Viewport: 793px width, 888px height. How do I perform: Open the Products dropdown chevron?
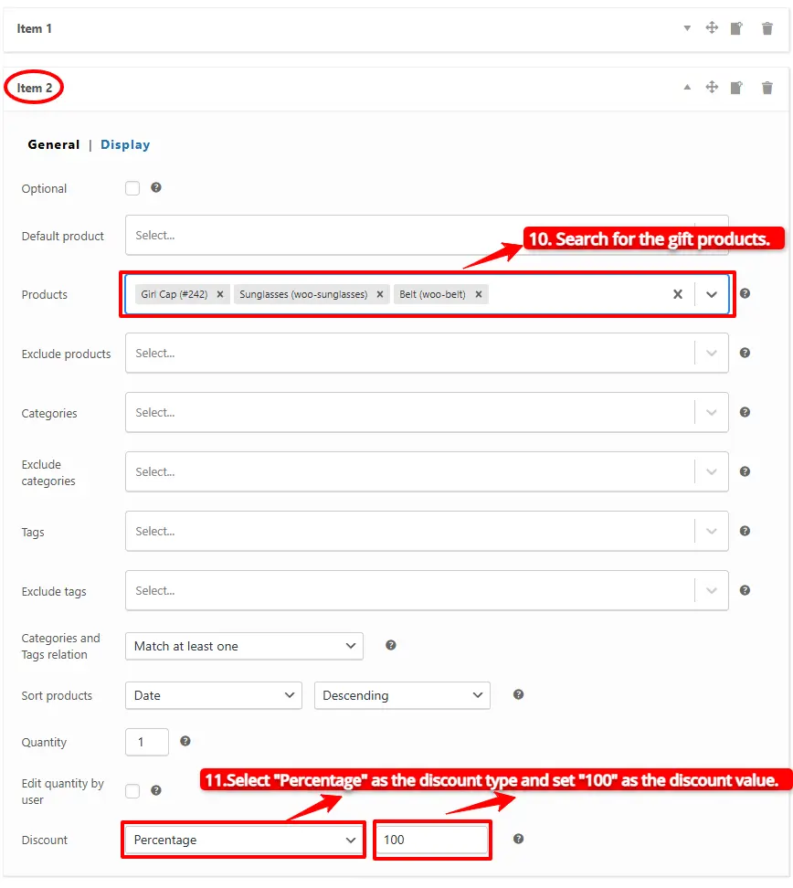[712, 294]
